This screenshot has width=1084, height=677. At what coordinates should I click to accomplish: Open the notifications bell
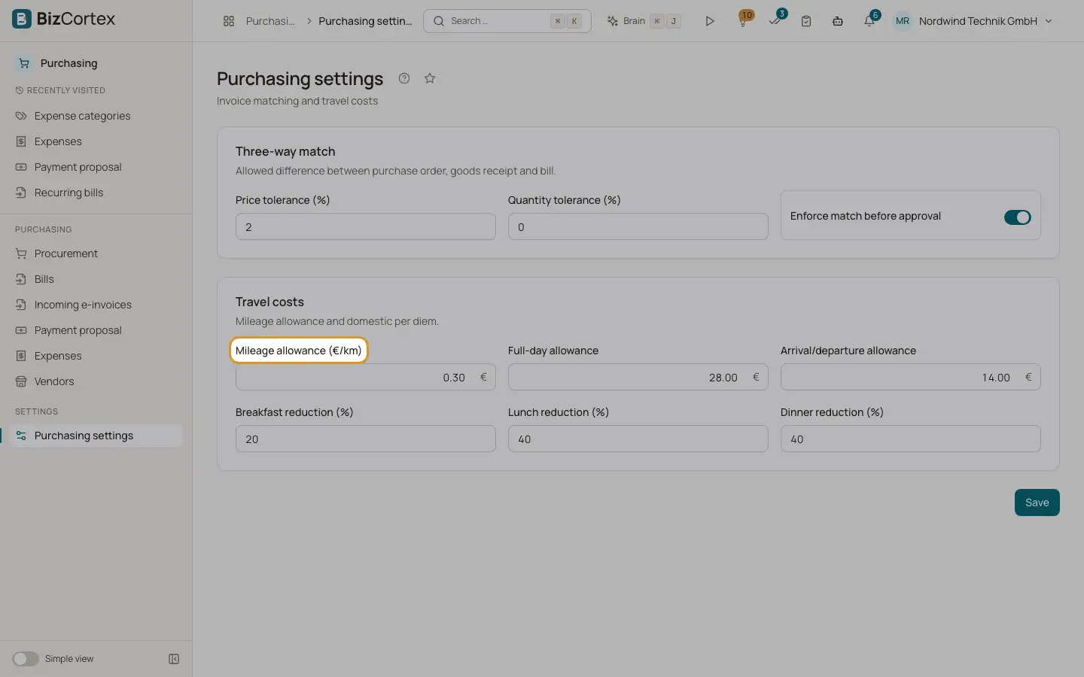(870, 20)
